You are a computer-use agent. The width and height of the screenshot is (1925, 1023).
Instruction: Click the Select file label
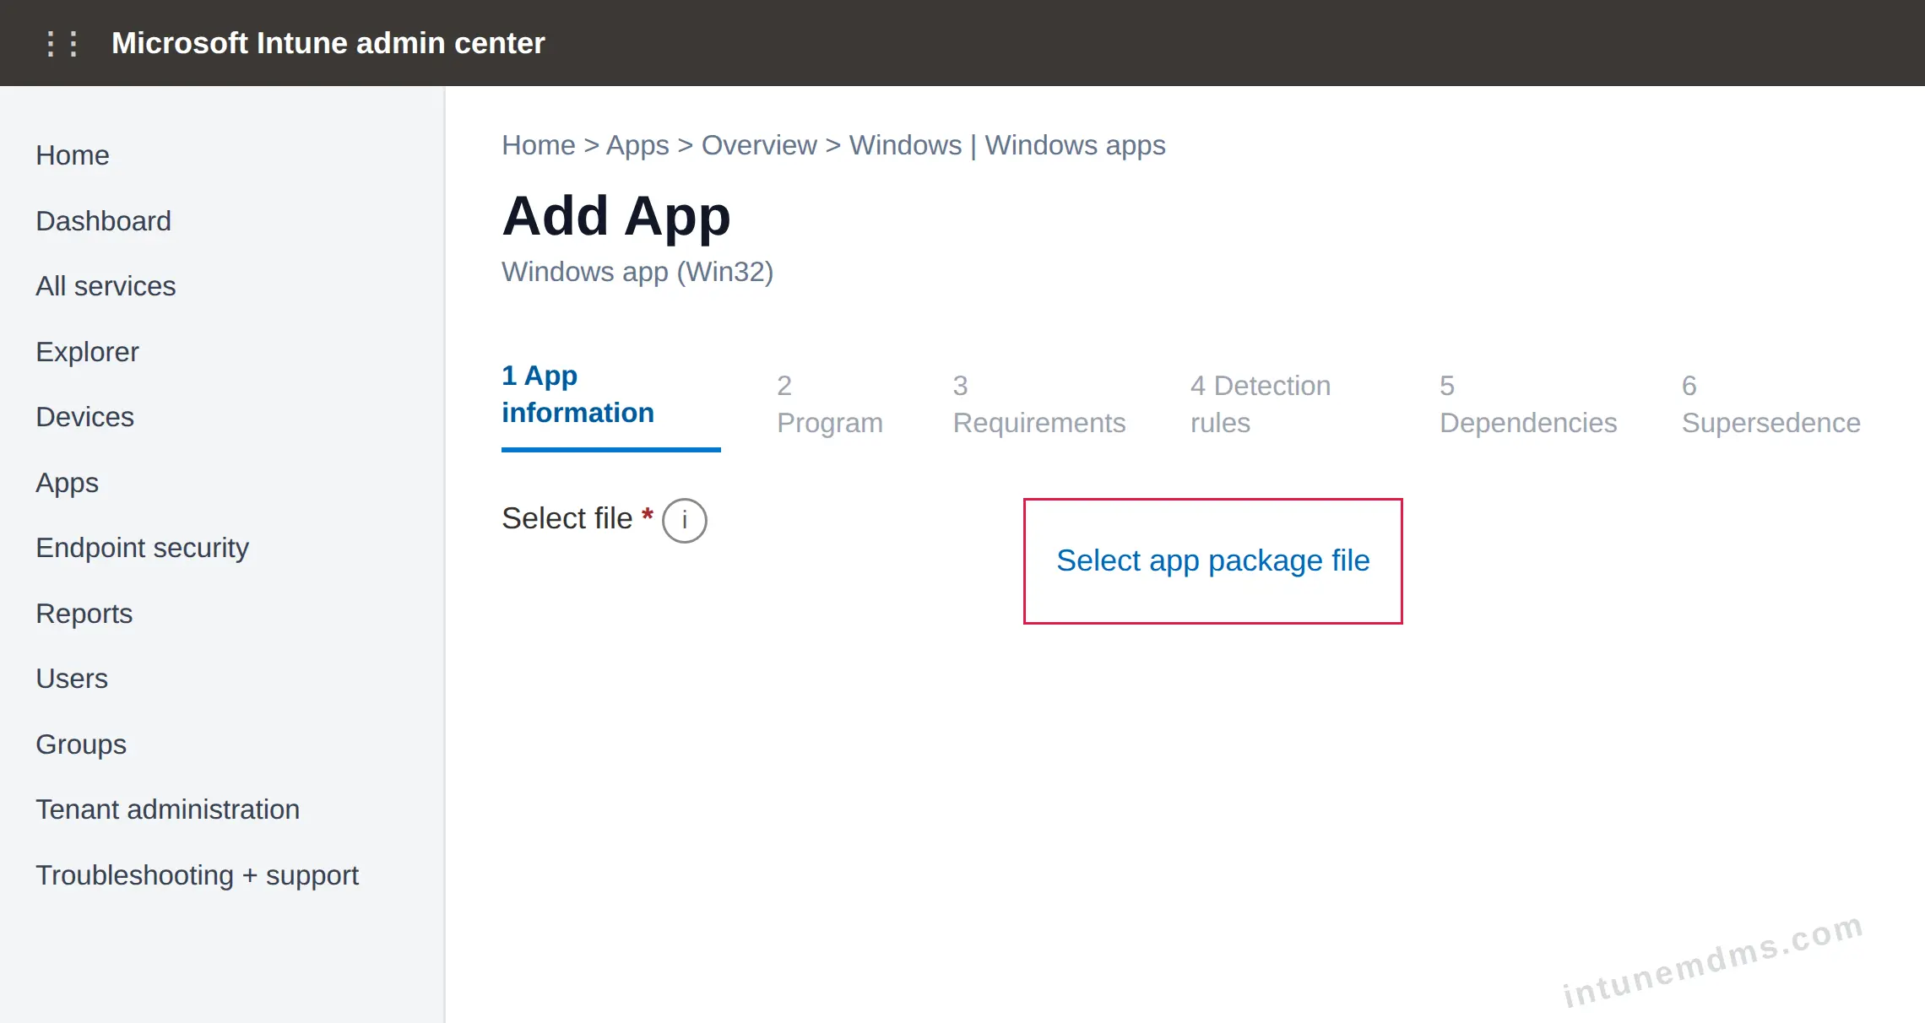(x=567, y=518)
